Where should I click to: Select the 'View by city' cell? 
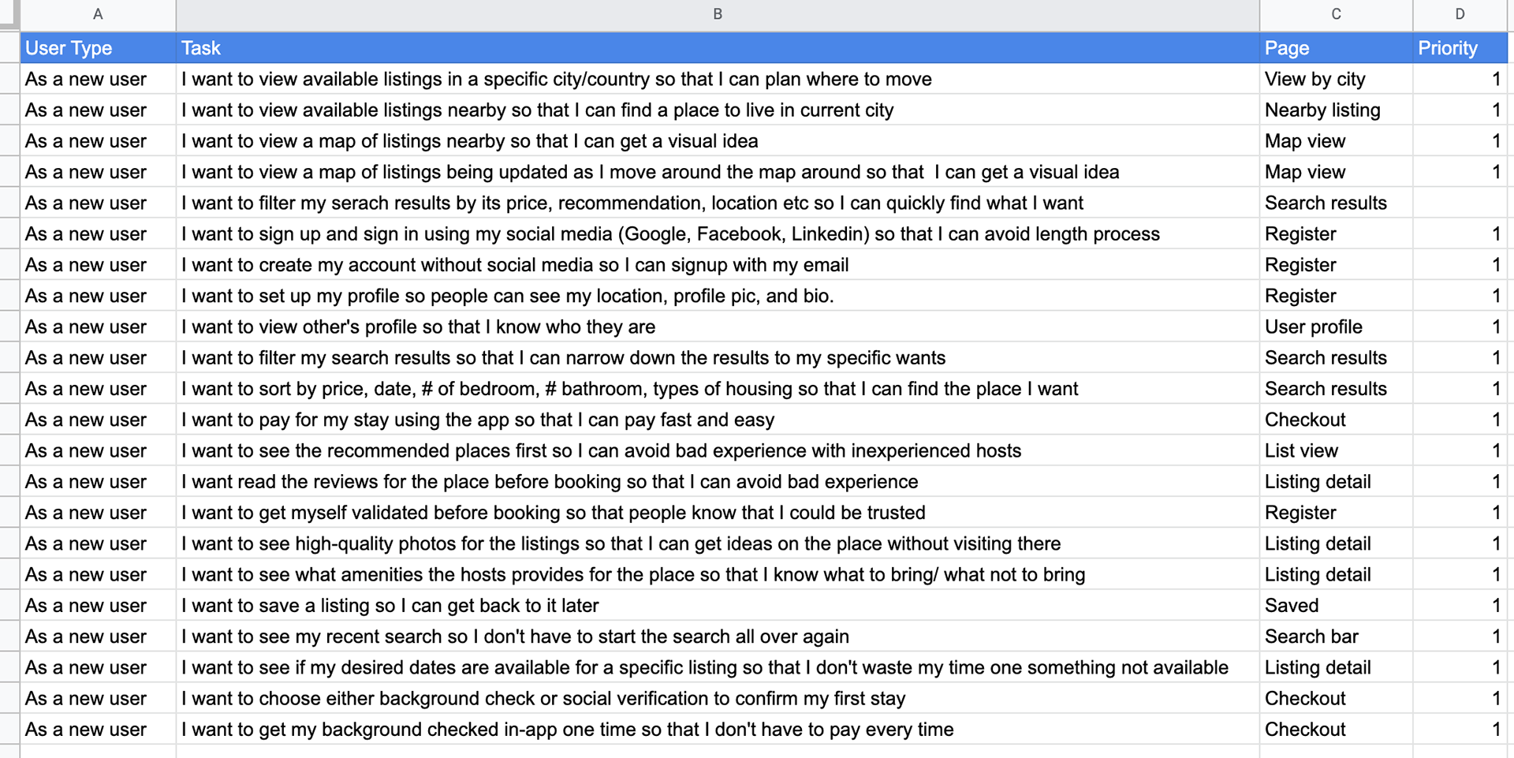pyautogui.click(x=1336, y=79)
